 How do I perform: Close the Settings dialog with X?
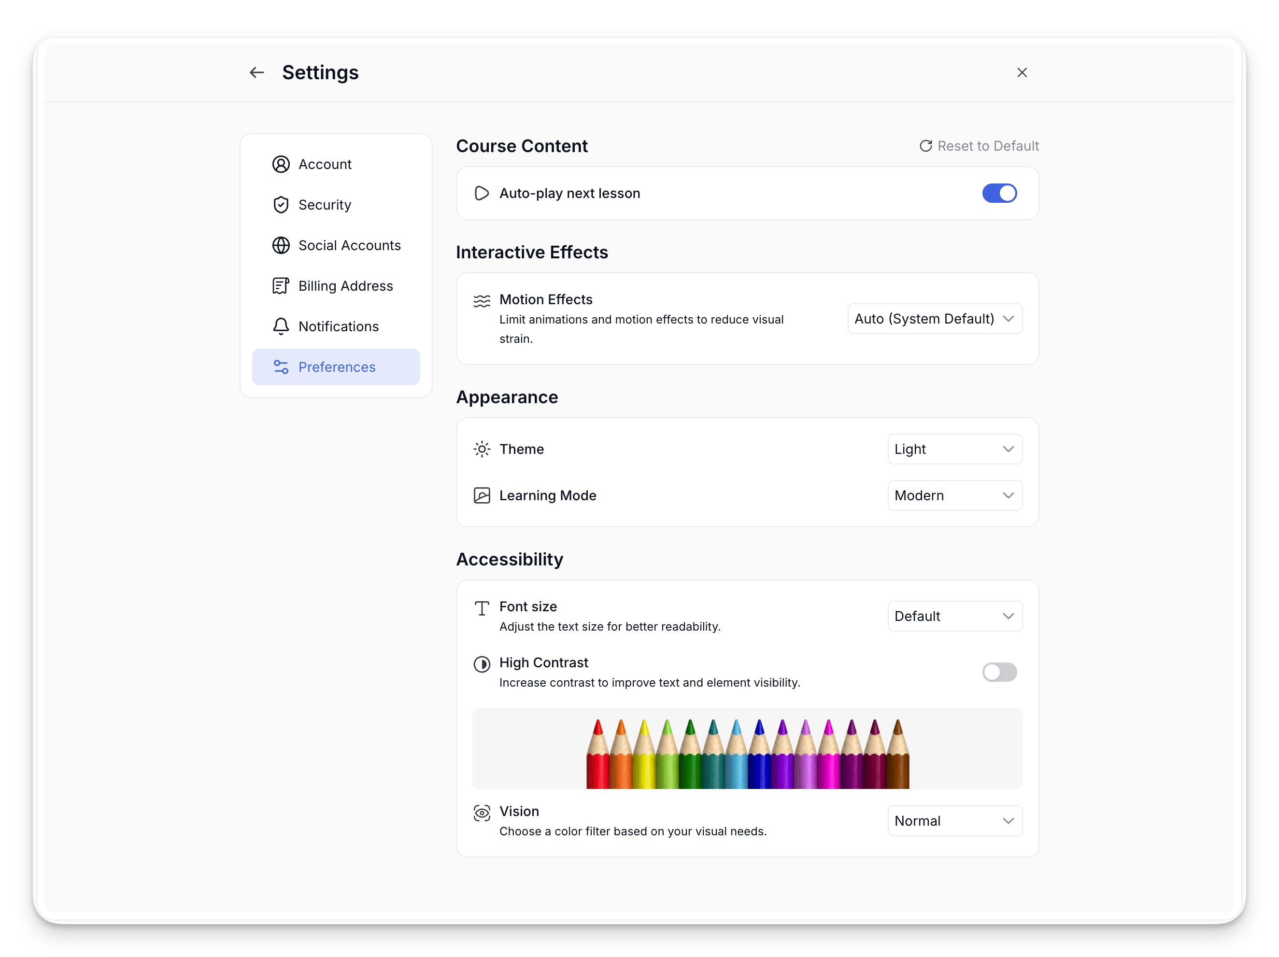pyautogui.click(x=1022, y=73)
